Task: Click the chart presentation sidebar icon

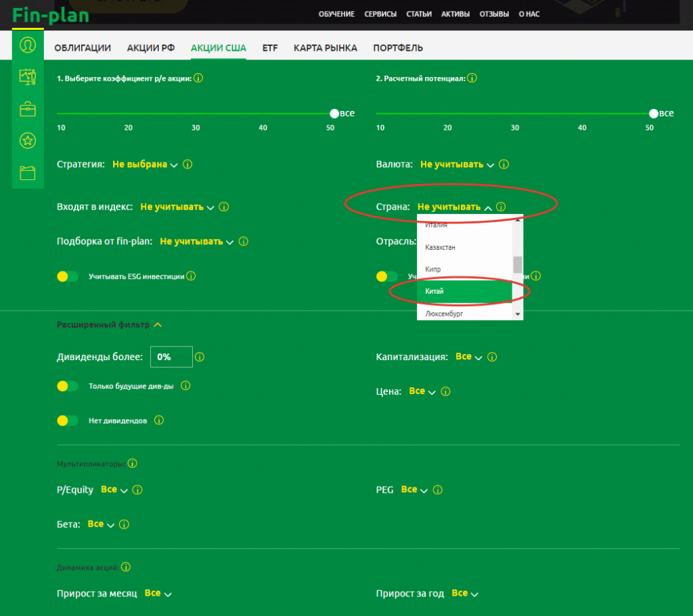Action: (x=28, y=77)
